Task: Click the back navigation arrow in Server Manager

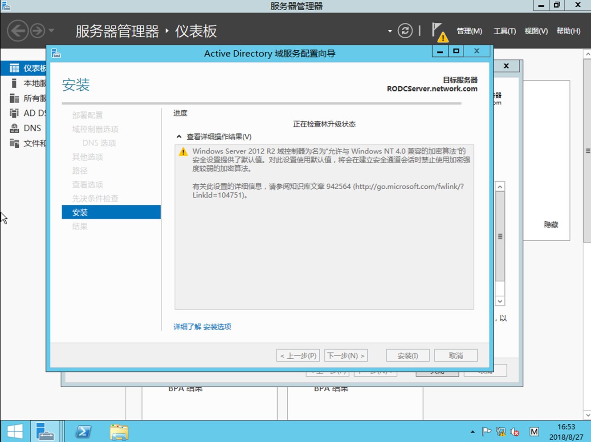Action: pyautogui.click(x=18, y=31)
